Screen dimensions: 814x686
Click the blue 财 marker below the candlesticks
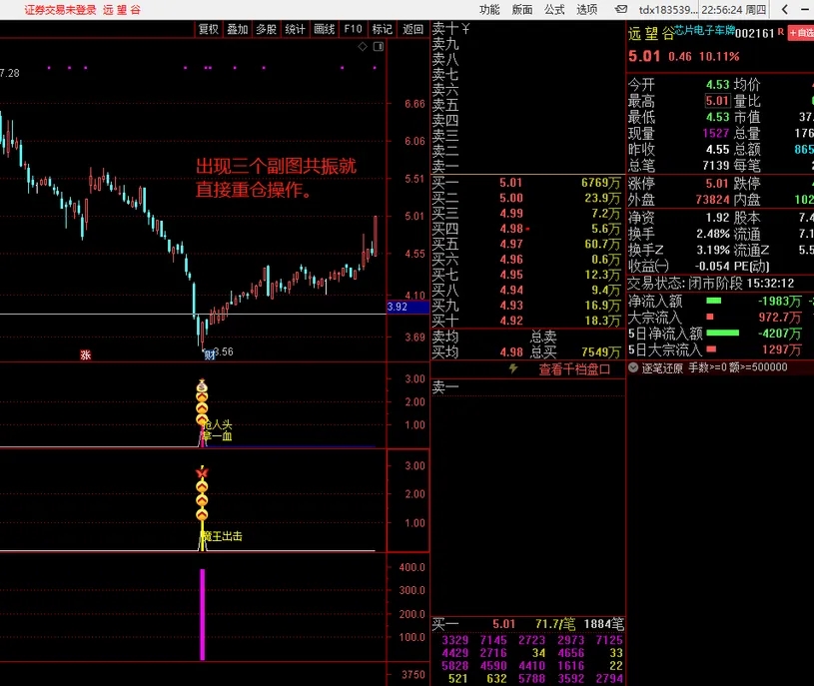click(209, 354)
